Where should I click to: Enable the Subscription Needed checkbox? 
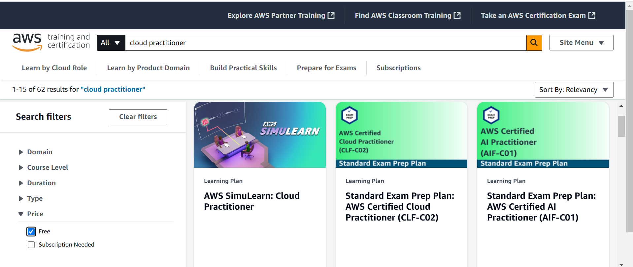point(31,245)
